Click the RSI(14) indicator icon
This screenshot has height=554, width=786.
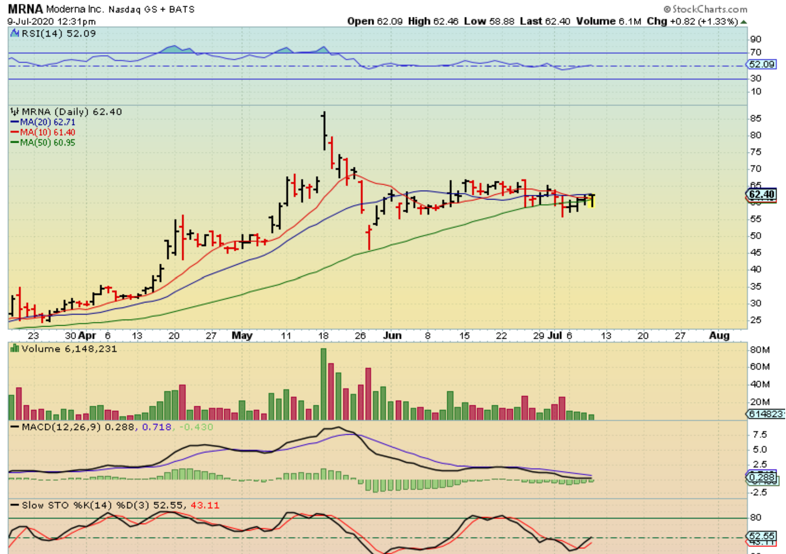pyautogui.click(x=15, y=33)
